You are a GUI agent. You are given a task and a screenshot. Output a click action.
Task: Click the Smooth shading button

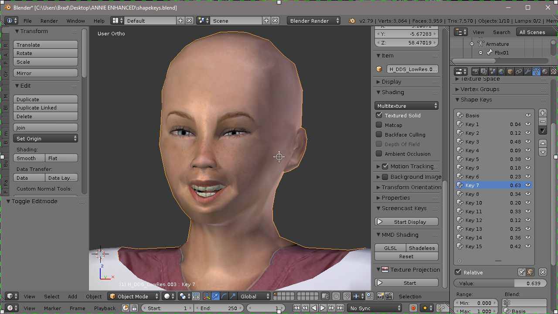29,158
